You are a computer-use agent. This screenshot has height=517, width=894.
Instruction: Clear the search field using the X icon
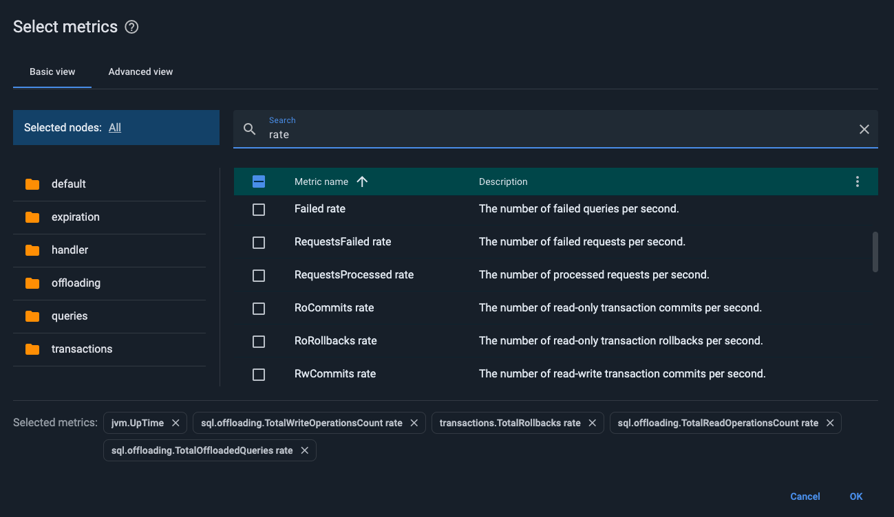pos(864,129)
